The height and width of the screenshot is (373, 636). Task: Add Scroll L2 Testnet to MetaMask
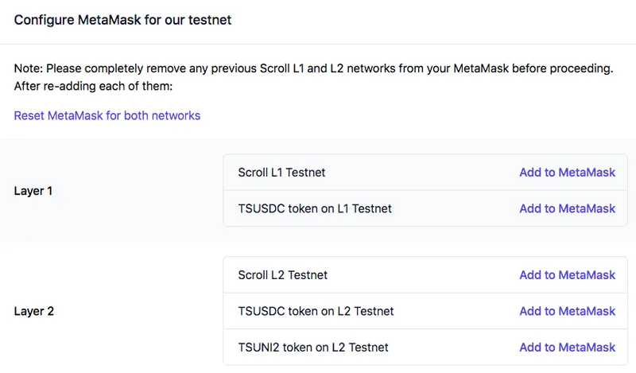(567, 275)
